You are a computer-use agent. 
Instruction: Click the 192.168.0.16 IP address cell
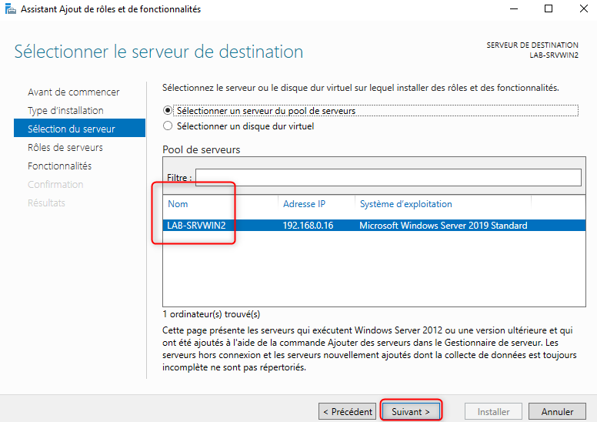click(308, 226)
